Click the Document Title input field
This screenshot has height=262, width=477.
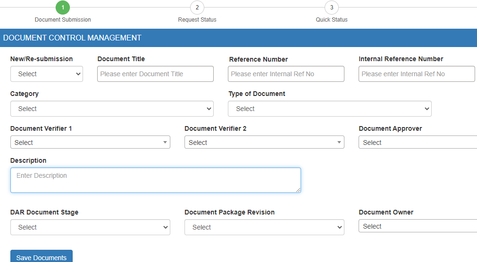point(155,74)
